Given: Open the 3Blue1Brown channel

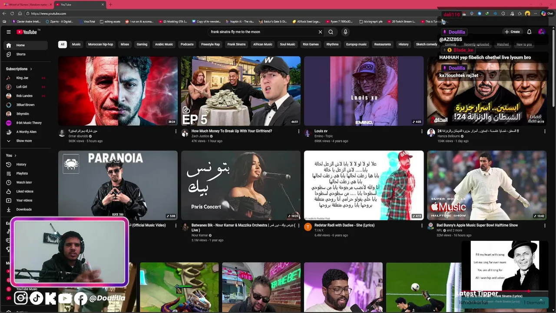Looking at the screenshot, I should tap(26, 105).
